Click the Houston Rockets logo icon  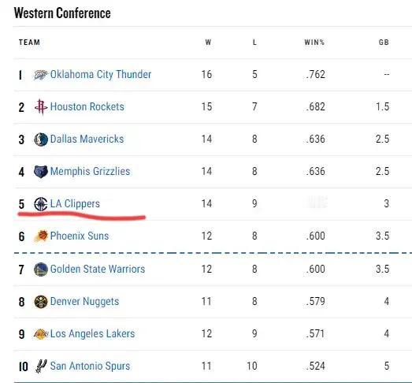[41, 107]
